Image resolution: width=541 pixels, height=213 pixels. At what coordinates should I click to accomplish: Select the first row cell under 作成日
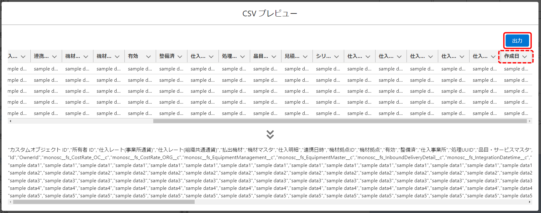(516, 69)
